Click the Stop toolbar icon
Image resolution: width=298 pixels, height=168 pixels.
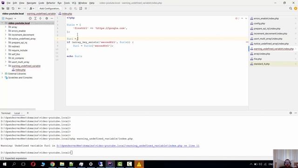[86, 8]
